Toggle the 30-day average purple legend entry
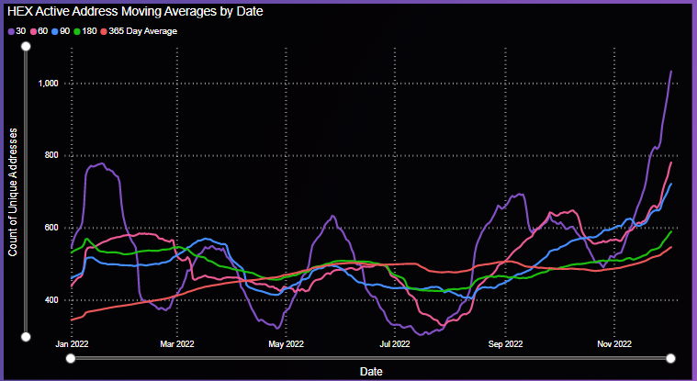The image size is (697, 381). click(x=17, y=31)
